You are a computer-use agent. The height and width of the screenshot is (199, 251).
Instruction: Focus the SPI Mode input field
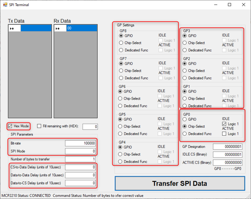80,151
